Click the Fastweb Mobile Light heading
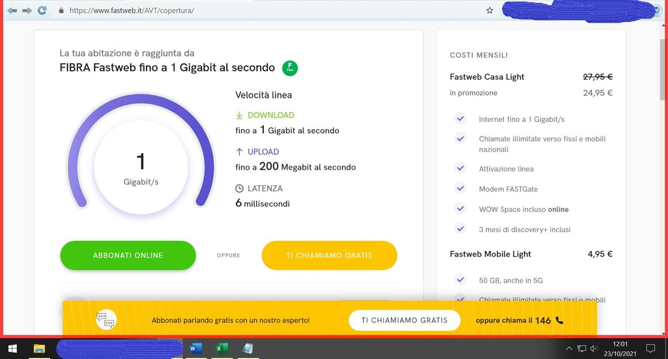 (x=490, y=254)
